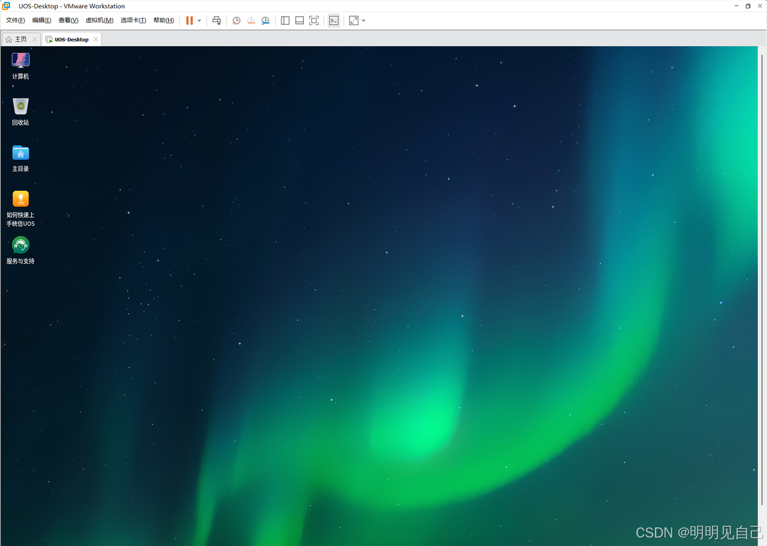This screenshot has height=546, width=767.
Task: Open the 帮助(H) menu
Action: 164,20
